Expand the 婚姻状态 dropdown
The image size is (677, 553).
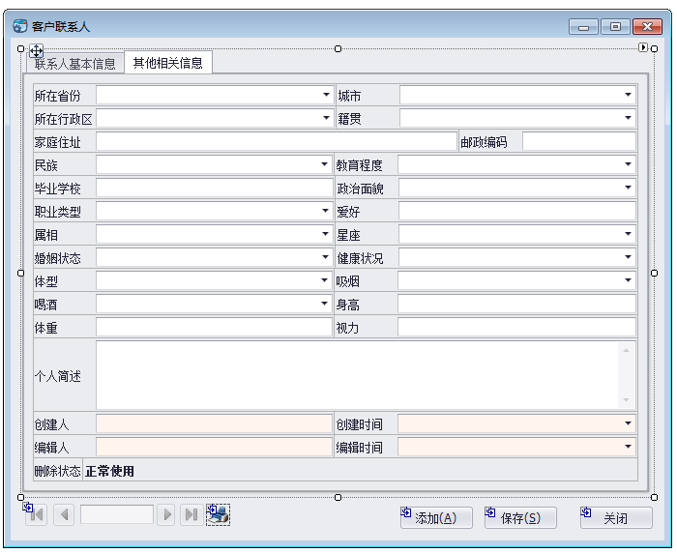pos(325,257)
